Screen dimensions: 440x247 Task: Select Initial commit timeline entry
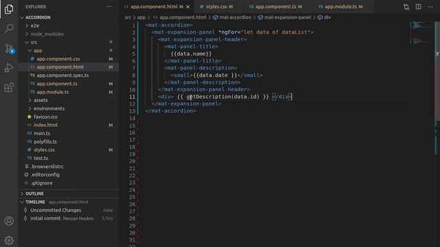coord(45,218)
